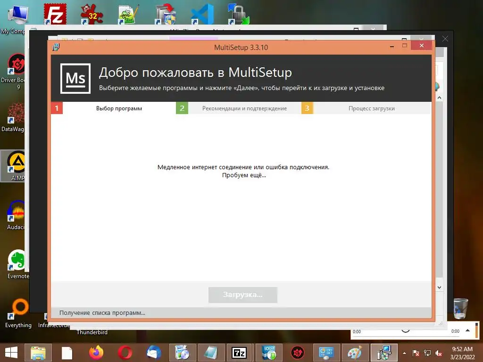Click background window scroll down arrow
The width and height of the screenshot is (483, 362).
440,287
